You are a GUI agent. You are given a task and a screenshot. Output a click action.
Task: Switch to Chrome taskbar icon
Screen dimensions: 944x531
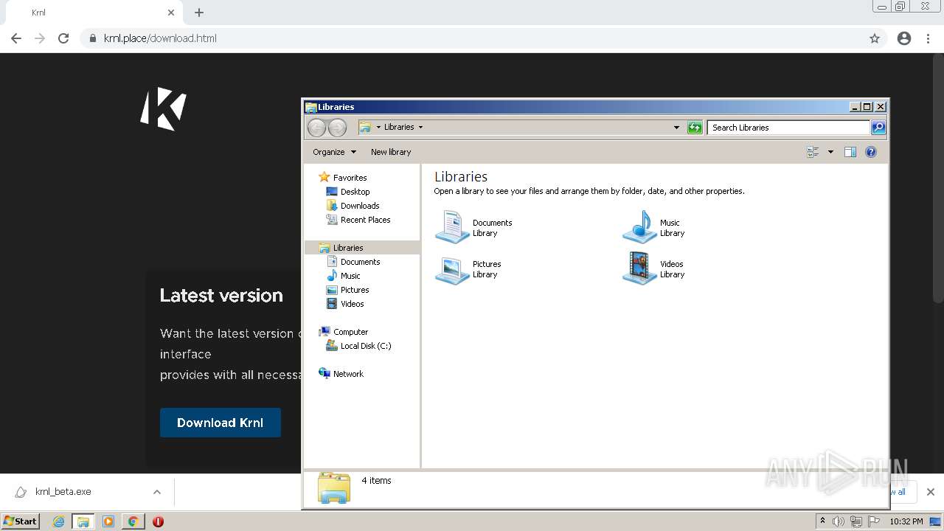(133, 521)
